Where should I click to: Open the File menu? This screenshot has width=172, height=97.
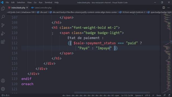tap(7, 2)
